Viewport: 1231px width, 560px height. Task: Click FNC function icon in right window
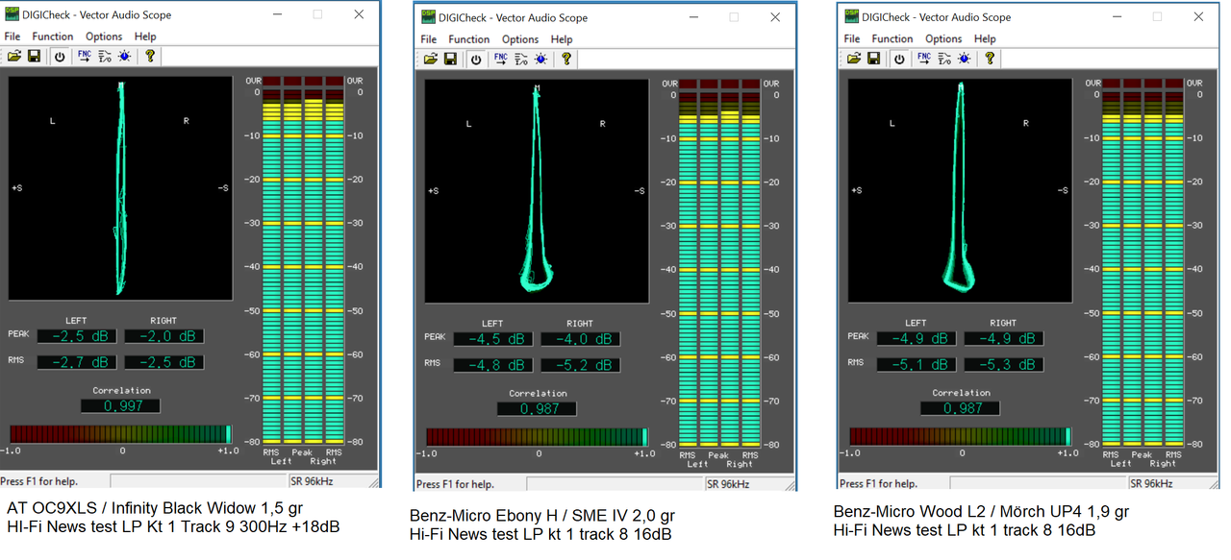(x=924, y=59)
